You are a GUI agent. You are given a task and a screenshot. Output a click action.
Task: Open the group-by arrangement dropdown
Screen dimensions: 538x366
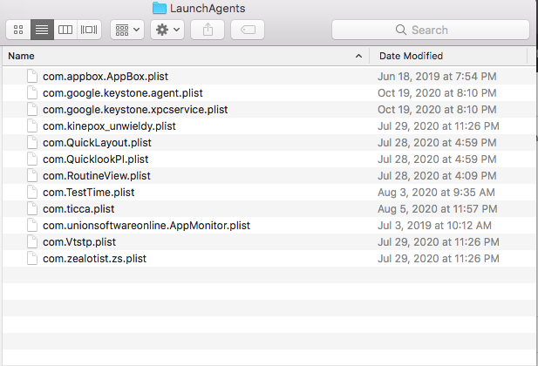coord(126,30)
